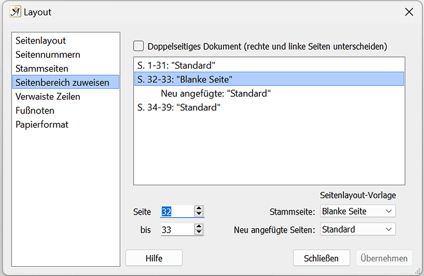Decrease the bis end page value

198,232
